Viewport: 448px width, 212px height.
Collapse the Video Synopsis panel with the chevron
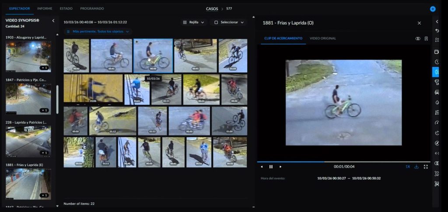(53, 21)
